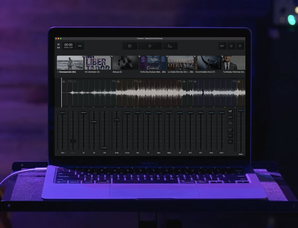Click the loop icon in mixer side panel
Viewport: 298px width, 228px height.
pos(230,136)
